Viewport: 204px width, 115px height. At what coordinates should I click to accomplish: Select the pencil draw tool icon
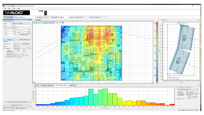[x=57, y=23]
